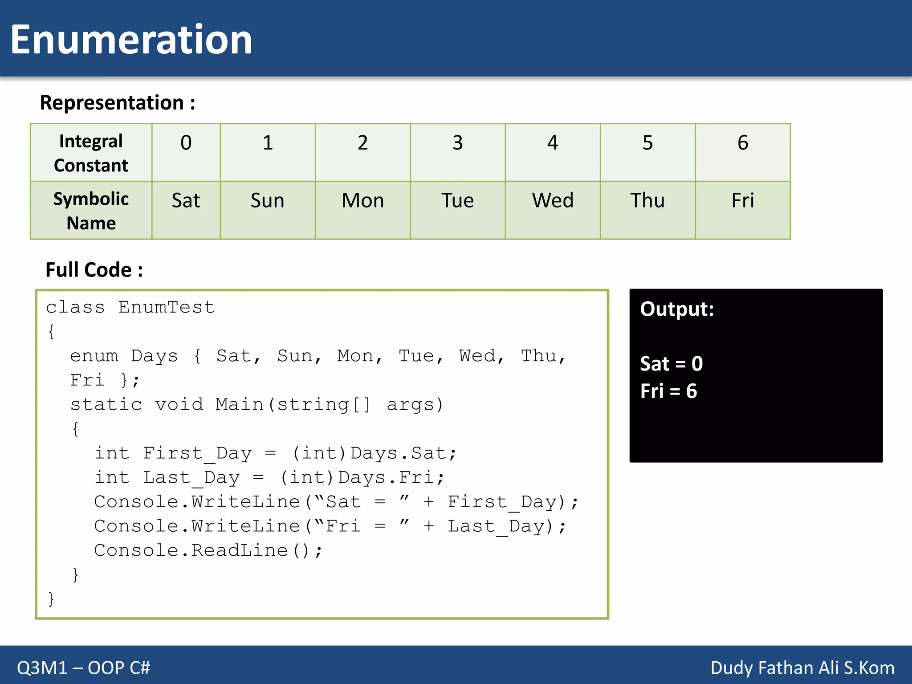Click the 'Dudy Fathan Ali S.Kom' footer text

point(802,668)
